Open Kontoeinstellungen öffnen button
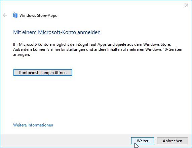Screen dimensions: 192x148 [x=43, y=73]
